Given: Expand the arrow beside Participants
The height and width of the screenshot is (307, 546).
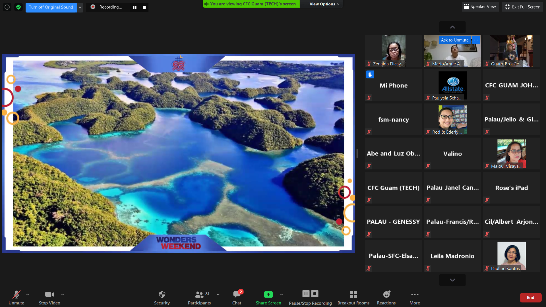Looking at the screenshot, I should click(218, 294).
